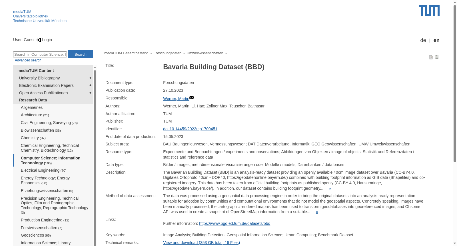
Task: Open mediaTUM Gesamtbestand in the breadcrumb
Action: tap(126, 53)
